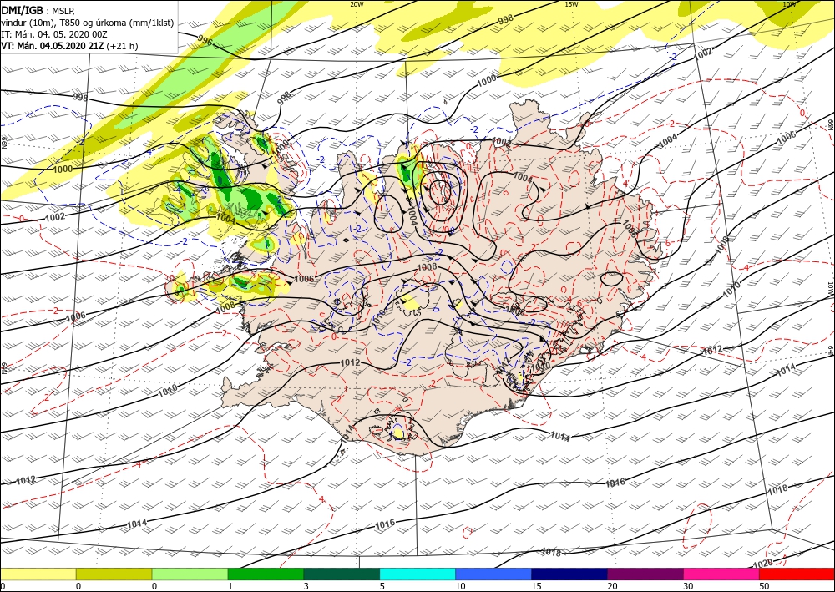Screen dimensions: 835x592
Task: Click the red legend swatch
Action: [x=797, y=574]
